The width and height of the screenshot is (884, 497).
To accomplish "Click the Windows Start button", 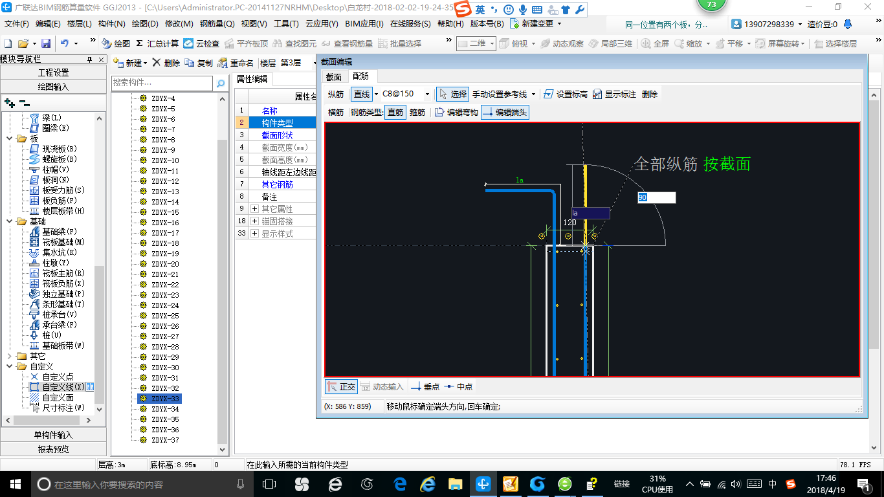I will click(14, 484).
